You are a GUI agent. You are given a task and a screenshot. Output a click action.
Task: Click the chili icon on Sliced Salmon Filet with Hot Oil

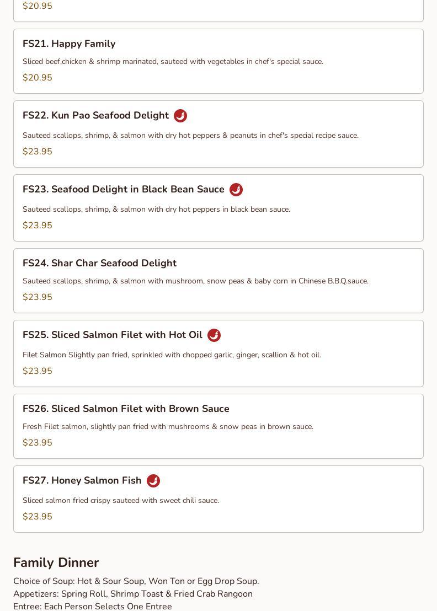(214, 335)
